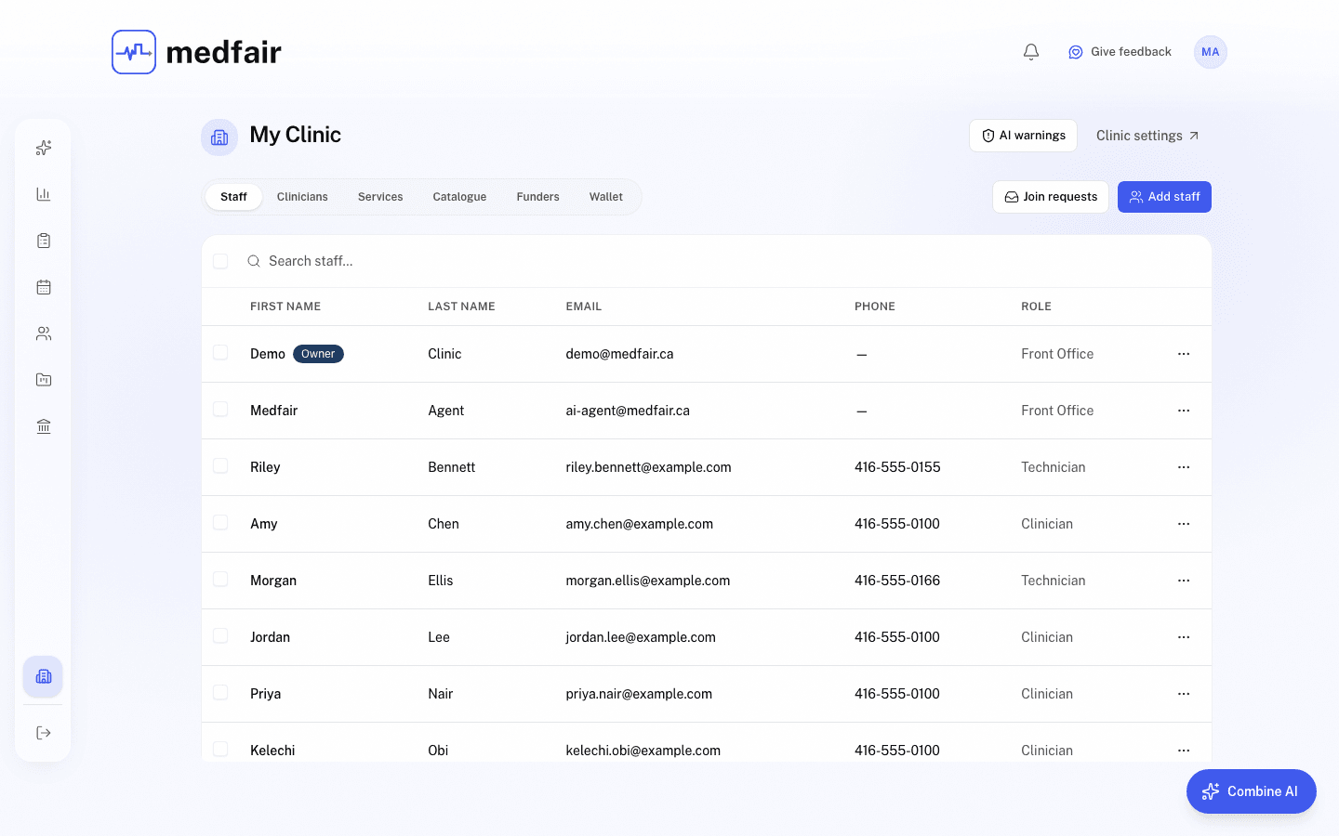Click email ai-agent@medfair.ca
Viewport: 1339px width, 836px height.
pyautogui.click(x=628, y=411)
